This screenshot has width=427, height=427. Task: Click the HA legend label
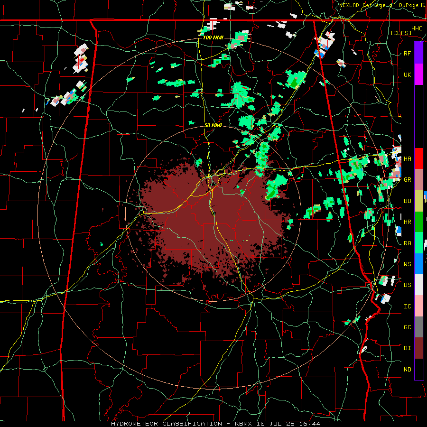click(x=407, y=158)
